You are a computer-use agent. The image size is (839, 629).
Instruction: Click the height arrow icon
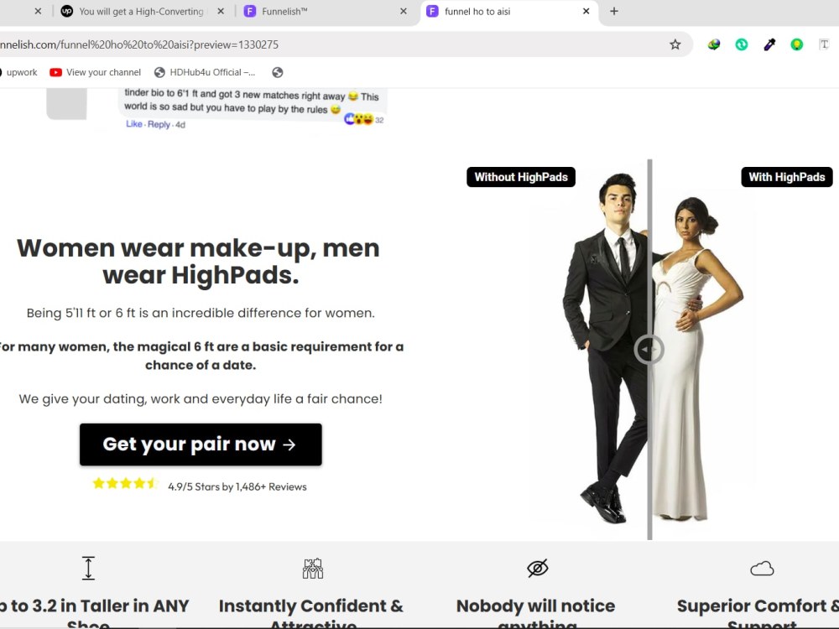click(88, 568)
